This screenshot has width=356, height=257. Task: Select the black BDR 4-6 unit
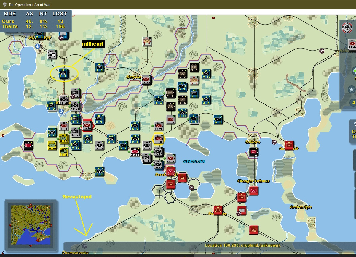[170, 93]
